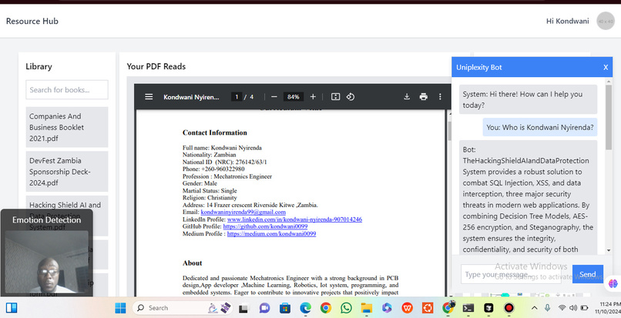Click the Your PDF Reads heading
The image size is (621, 318).
point(156,66)
